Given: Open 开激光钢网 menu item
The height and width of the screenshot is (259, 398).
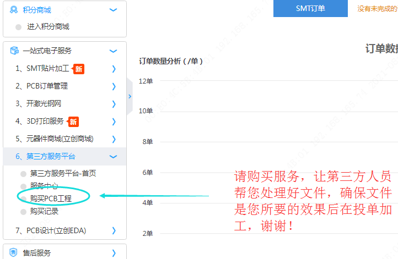Looking at the screenshot, I should pos(38,104).
